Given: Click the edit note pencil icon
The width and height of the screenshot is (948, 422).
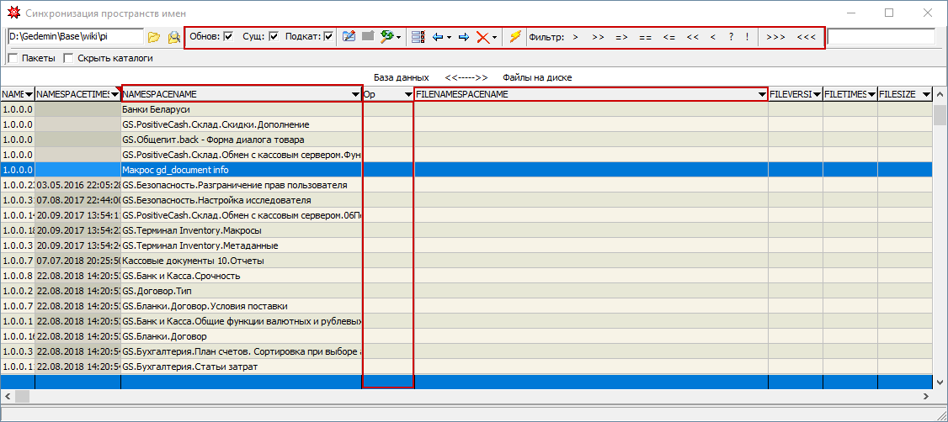Looking at the screenshot, I should click(x=349, y=37).
